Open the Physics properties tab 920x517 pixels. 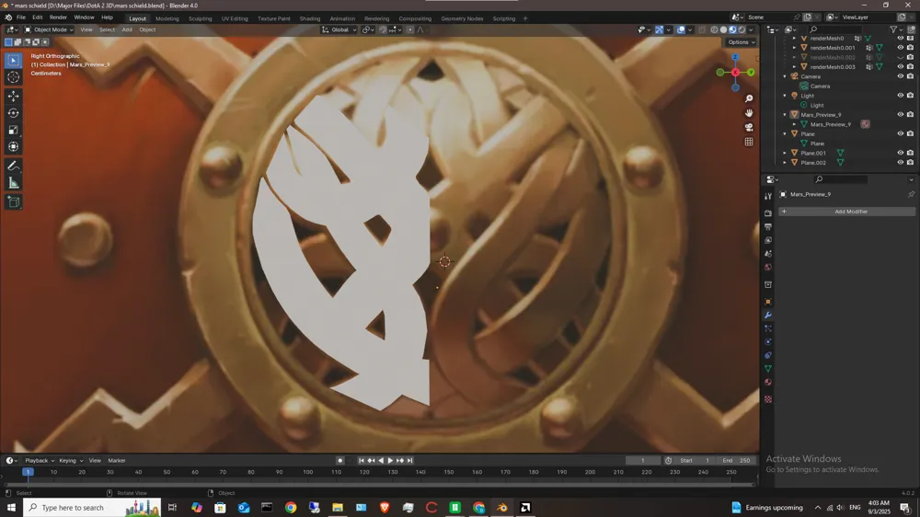point(768,341)
